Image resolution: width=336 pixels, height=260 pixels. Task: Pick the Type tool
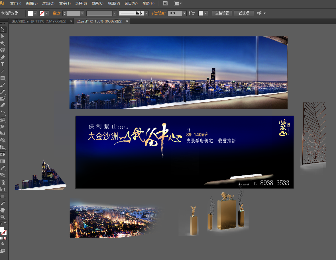[3, 64]
